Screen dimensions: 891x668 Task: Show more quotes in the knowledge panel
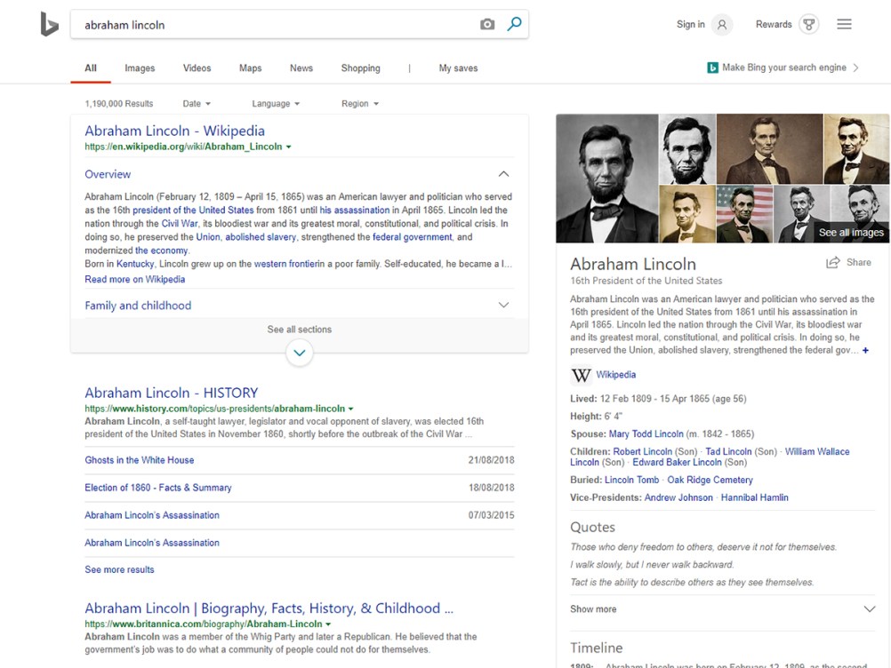click(593, 608)
